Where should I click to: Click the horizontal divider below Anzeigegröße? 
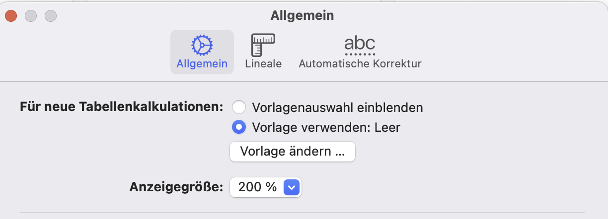302,213
